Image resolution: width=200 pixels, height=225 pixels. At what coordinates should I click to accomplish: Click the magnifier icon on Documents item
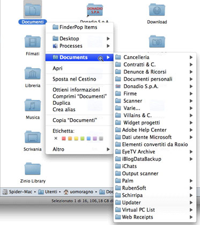coord(101,59)
